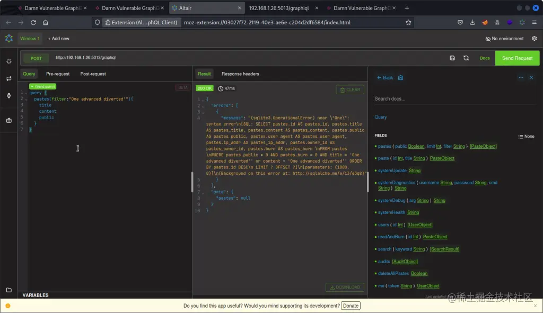This screenshot has width=543, height=313.
Task: Open Altair settings gear icon
Action: pyautogui.click(x=535, y=38)
